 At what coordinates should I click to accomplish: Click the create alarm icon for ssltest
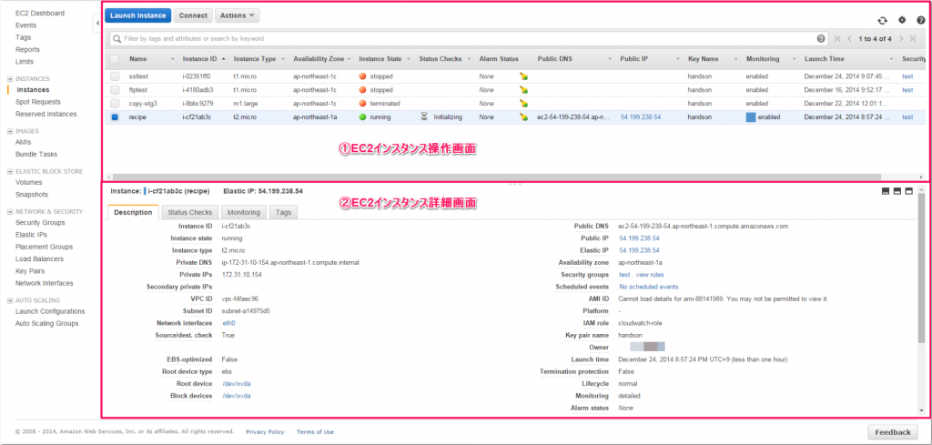coord(523,76)
